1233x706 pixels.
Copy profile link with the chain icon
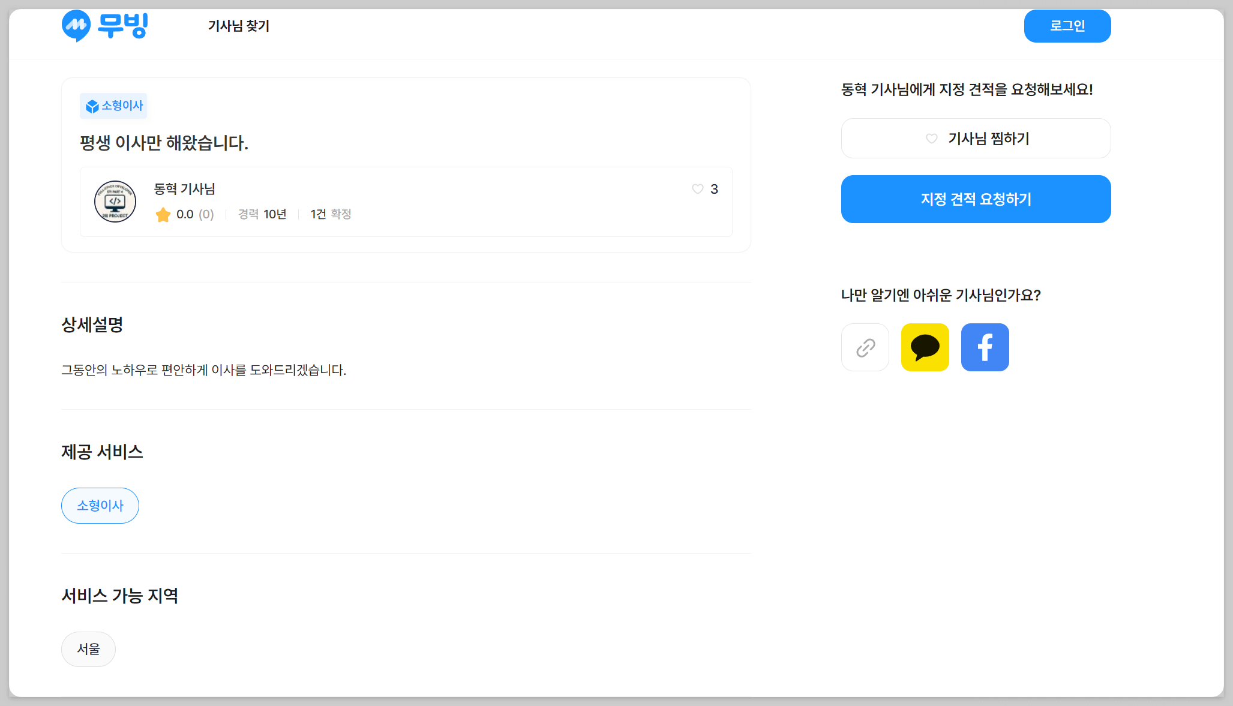[865, 347]
